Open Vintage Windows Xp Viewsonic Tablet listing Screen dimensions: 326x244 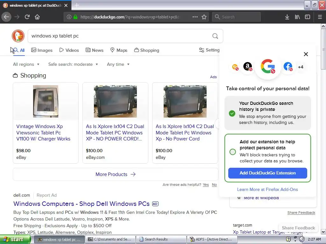point(43,132)
